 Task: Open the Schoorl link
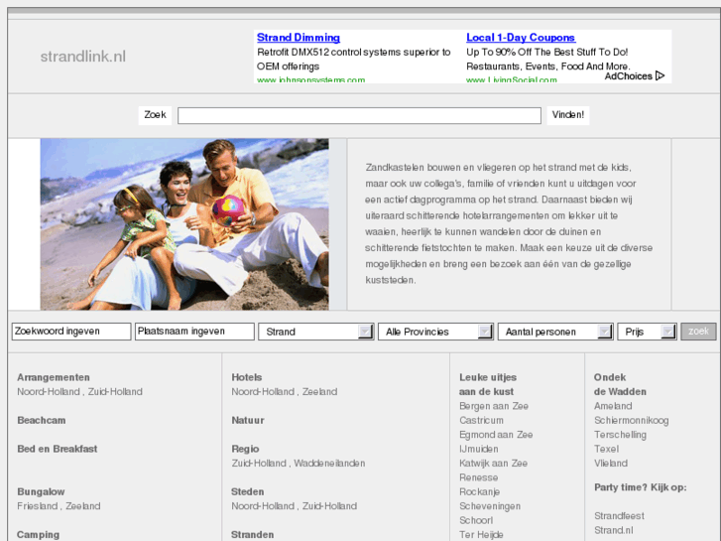click(x=476, y=520)
